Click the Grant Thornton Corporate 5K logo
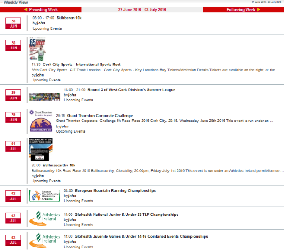Image resolution: width=284 pixels, height=251 pixels. (41, 121)
